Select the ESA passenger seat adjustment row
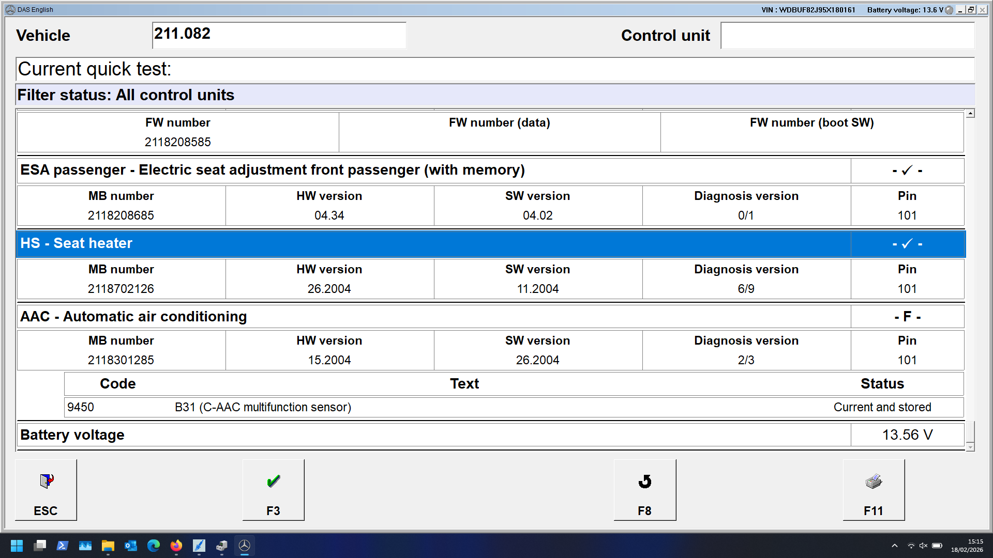Screen dimensions: 993x558 434,170
